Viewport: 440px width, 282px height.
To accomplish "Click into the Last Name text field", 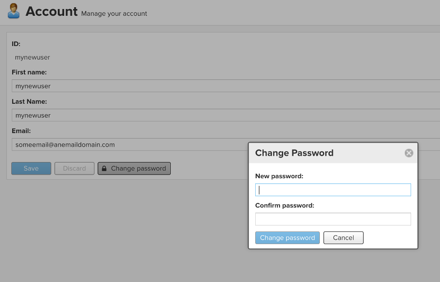I will [226, 115].
